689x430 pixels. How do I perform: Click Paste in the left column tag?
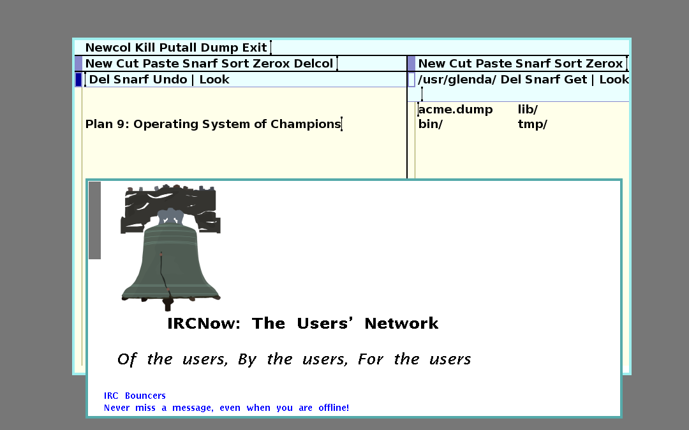tap(160, 64)
